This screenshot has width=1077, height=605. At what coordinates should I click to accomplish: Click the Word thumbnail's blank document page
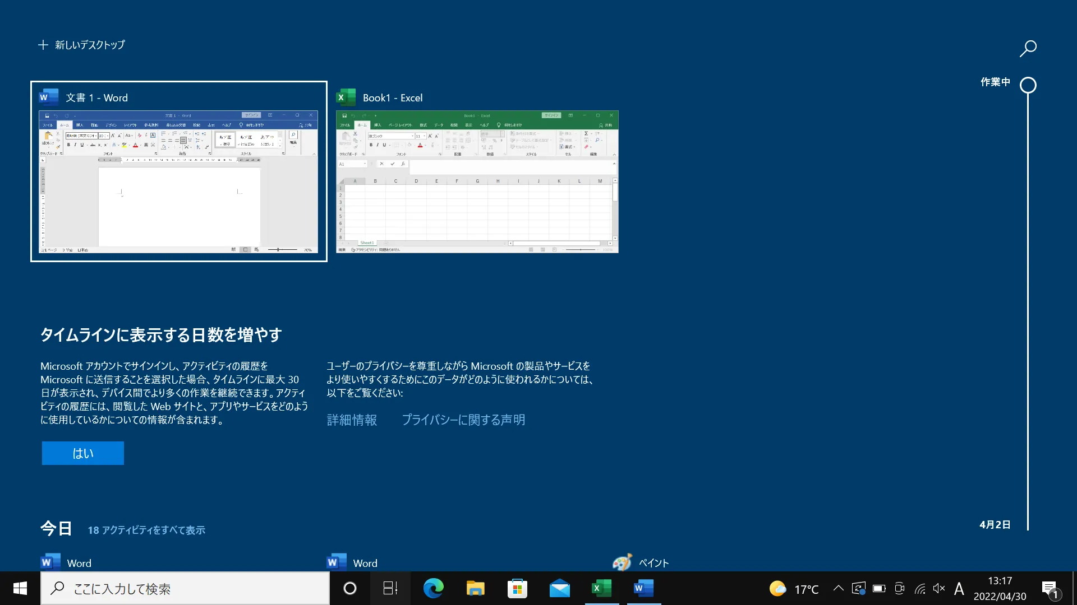[x=179, y=206]
